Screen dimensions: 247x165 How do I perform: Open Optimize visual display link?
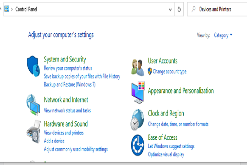(166, 154)
